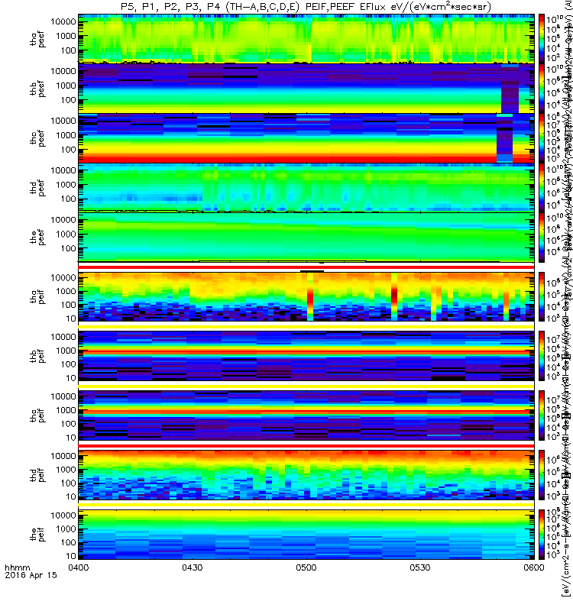
Task: Click the color bar beside thd peef
Action: click(542, 187)
